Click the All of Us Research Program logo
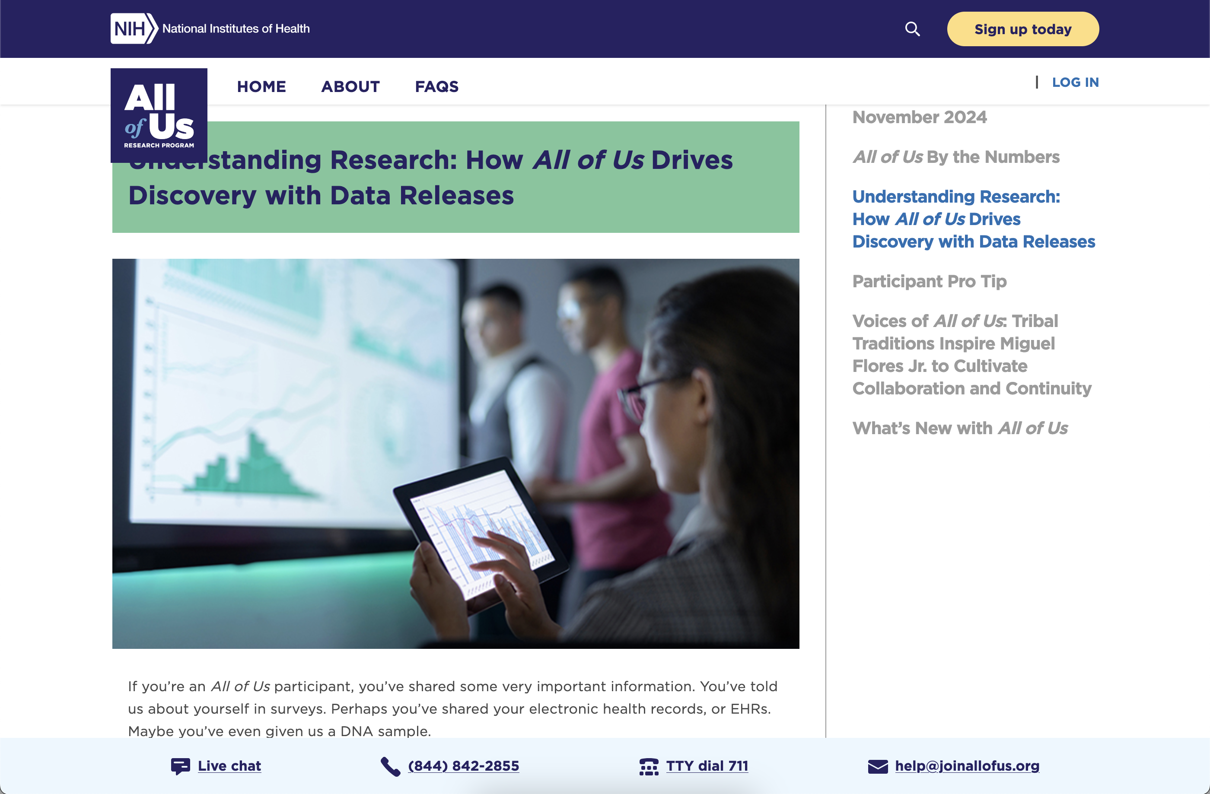 tap(159, 115)
